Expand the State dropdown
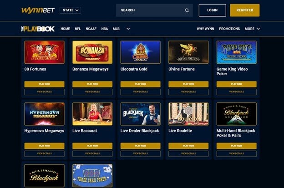Screen dimensions: 284x188 tap(70, 10)
